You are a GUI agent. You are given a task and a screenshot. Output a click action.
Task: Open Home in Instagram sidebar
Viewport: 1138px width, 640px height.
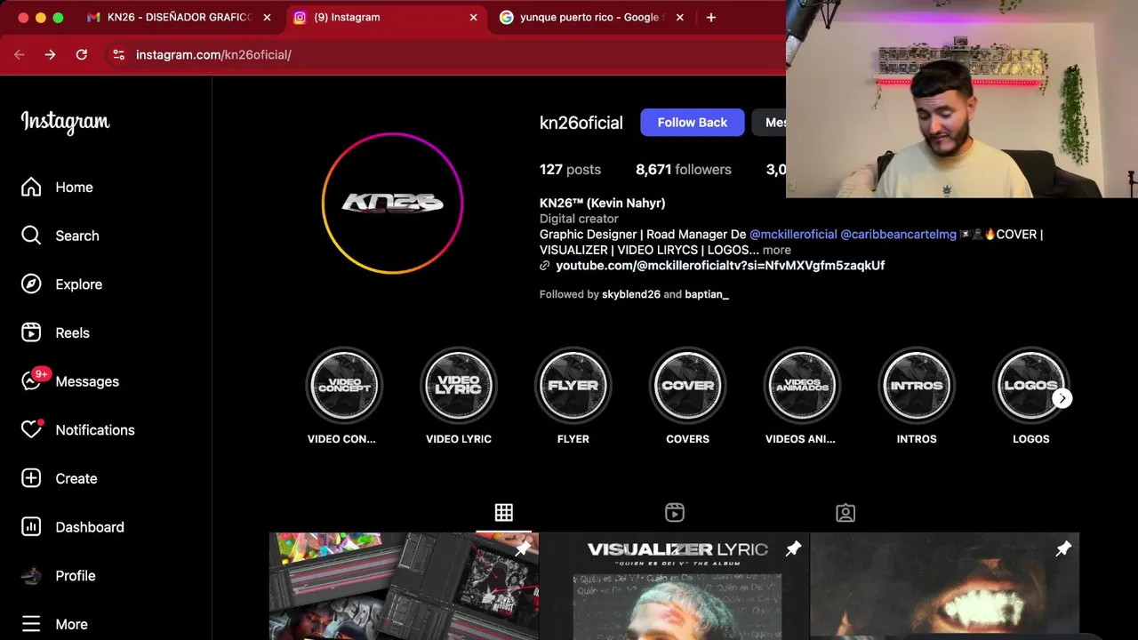(57, 188)
